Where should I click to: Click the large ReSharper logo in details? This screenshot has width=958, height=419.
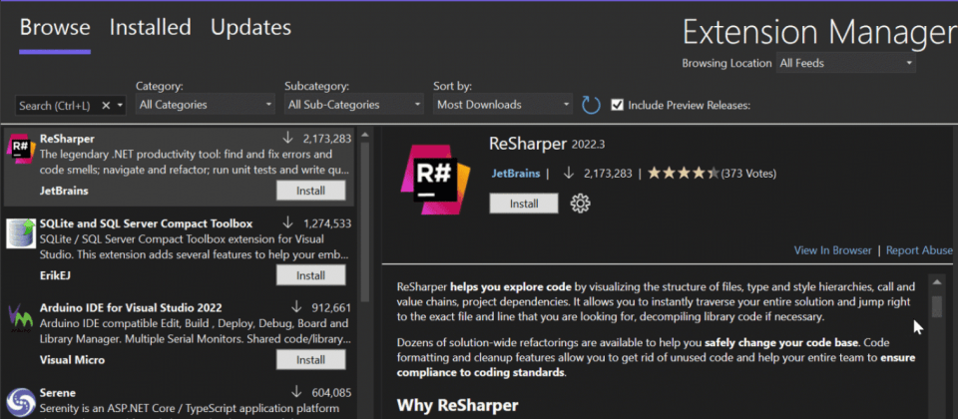click(x=436, y=180)
